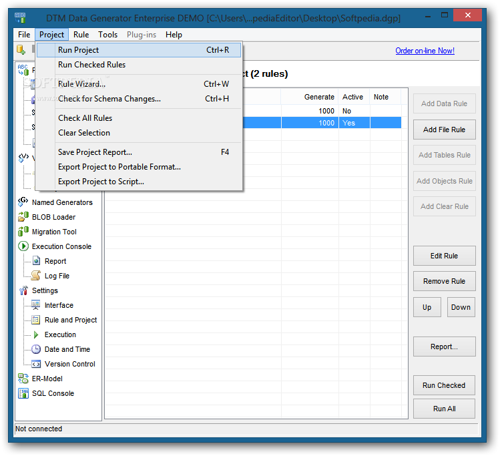Open the Rule menu
Image resolution: width=500 pixels, height=456 pixels.
tap(81, 35)
